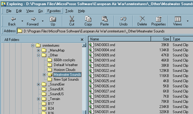Click the SND0023.snd sound file icon
Screen dimensions: 193x114
click(x=91, y=76)
